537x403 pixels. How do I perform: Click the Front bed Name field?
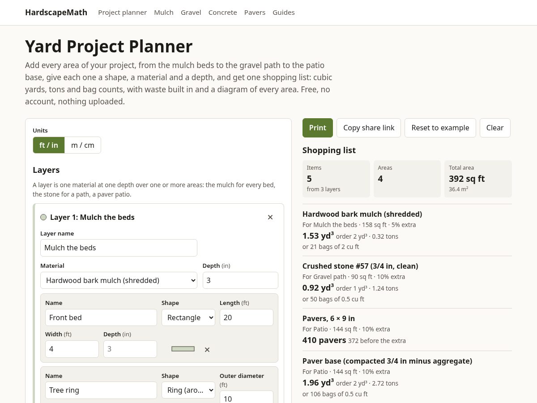tap(101, 317)
